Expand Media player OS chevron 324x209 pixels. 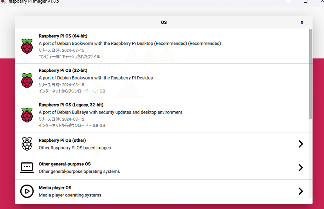coord(301,191)
